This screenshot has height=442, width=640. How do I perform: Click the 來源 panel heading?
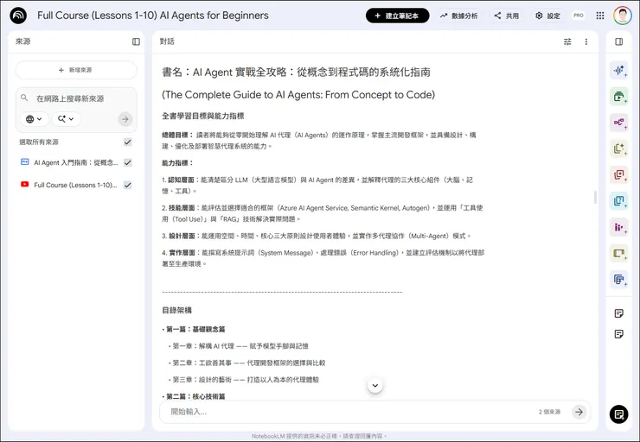pos(23,41)
